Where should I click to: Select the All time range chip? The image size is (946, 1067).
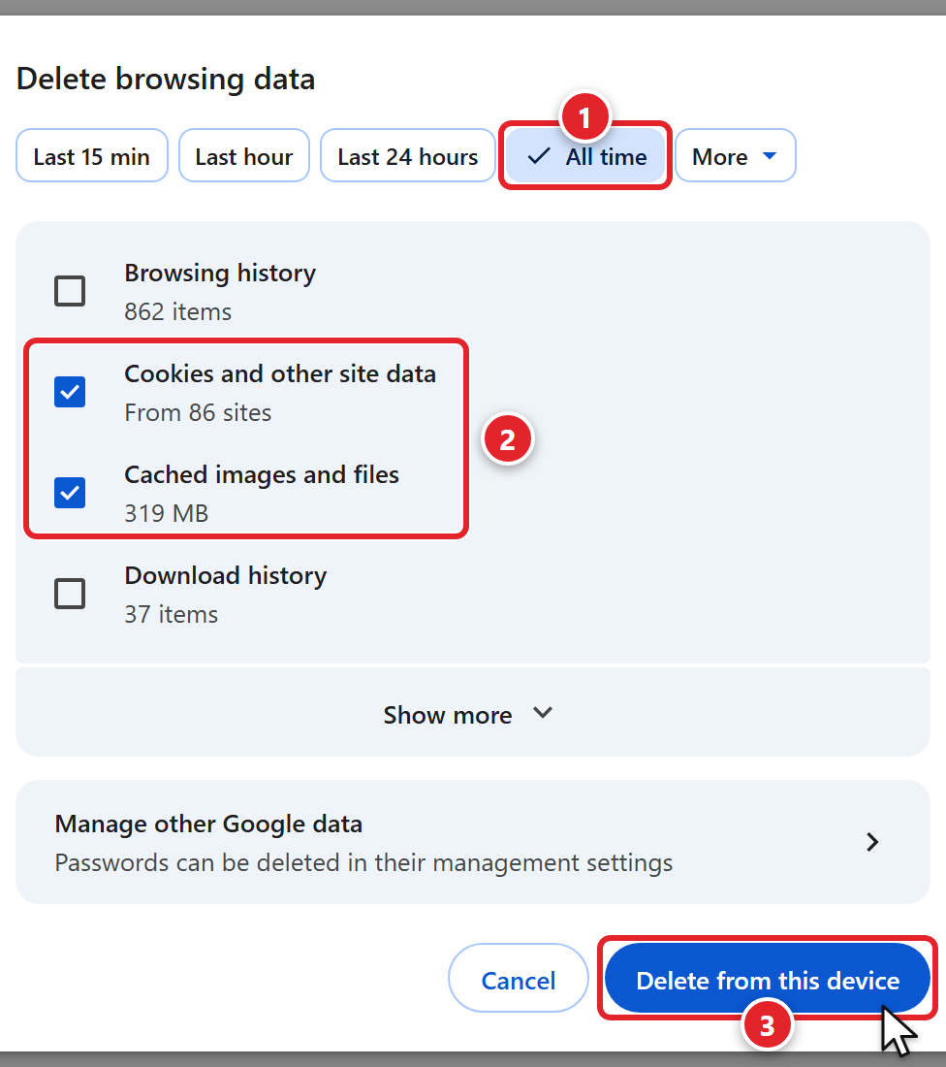point(585,156)
